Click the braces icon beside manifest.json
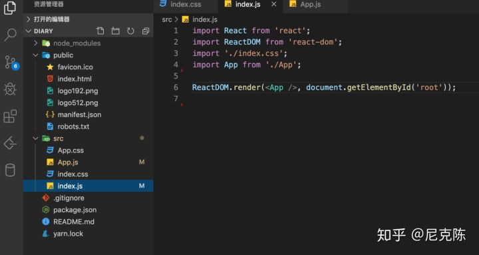Viewport: 479px width, 255px height. tap(50, 115)
